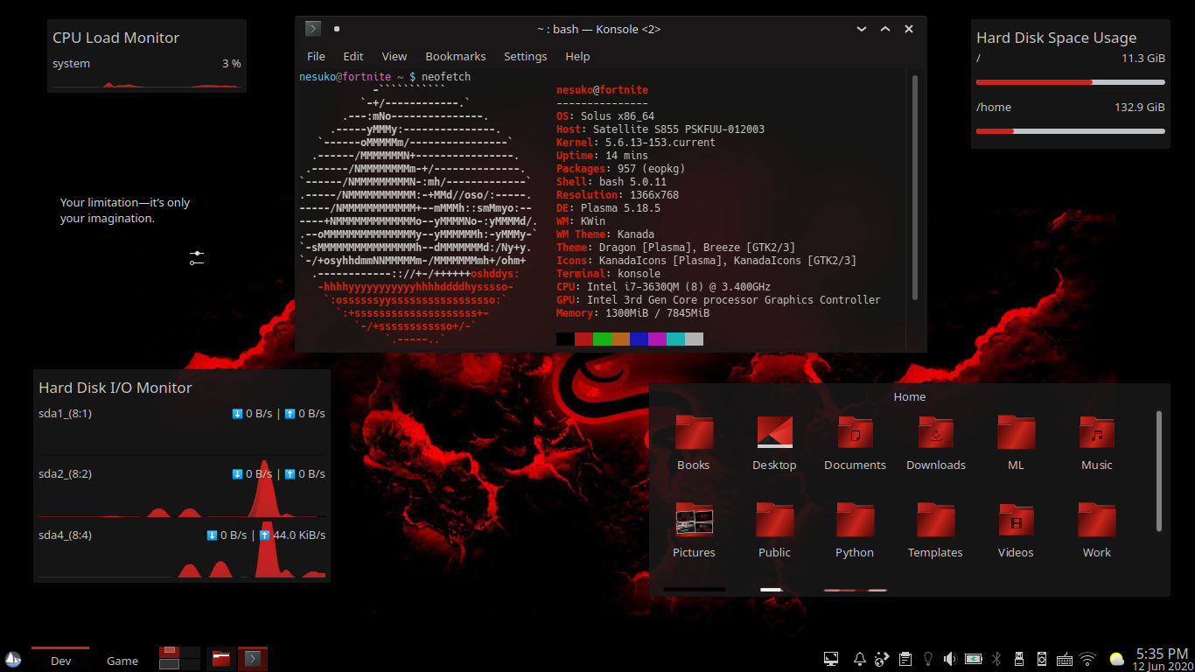The width and height of the screenshot is (1195, 672).
Task: Switch to the Game activity
Action: [122, 660]
